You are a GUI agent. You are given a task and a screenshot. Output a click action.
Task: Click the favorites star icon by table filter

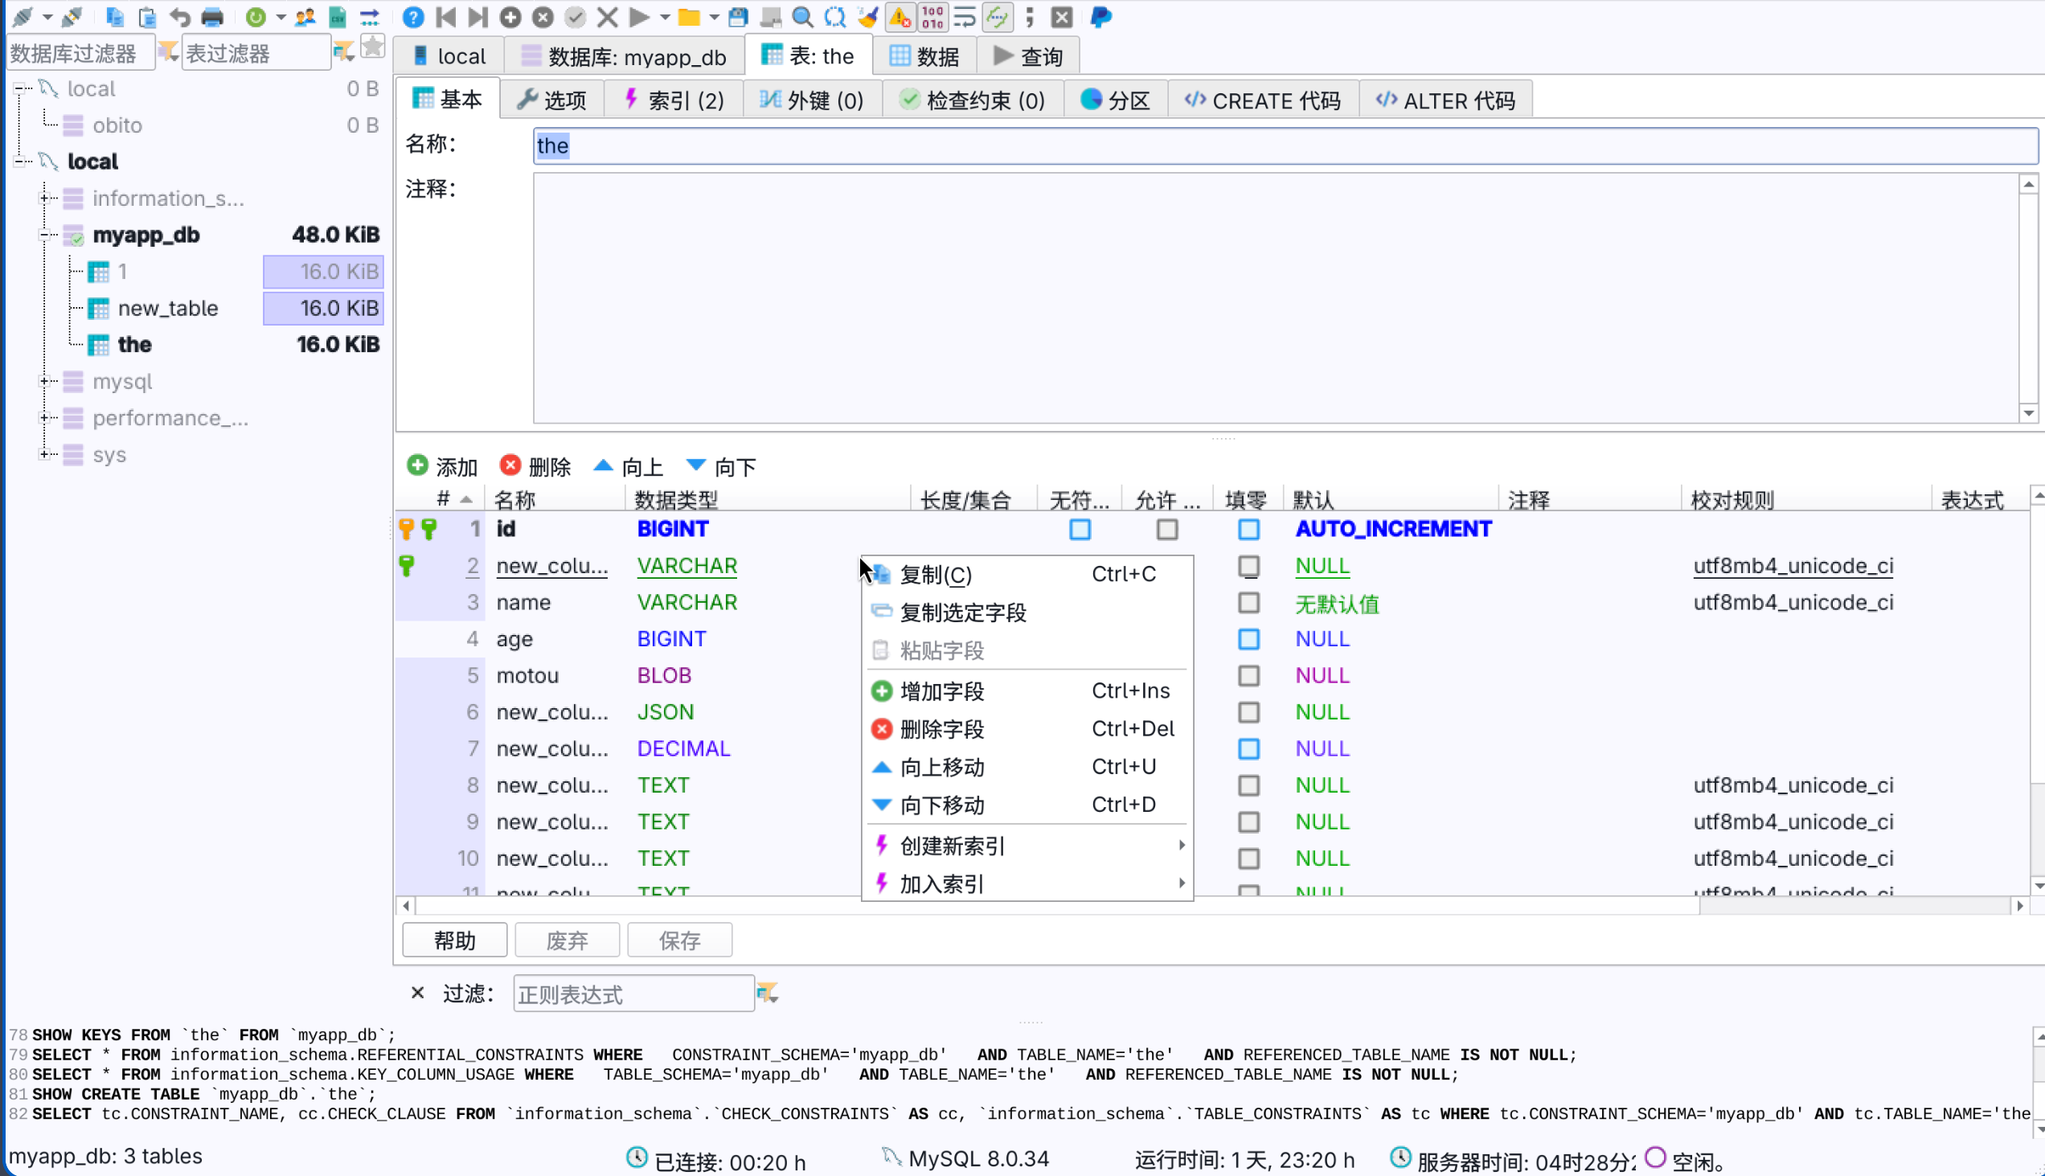[372, 47]
